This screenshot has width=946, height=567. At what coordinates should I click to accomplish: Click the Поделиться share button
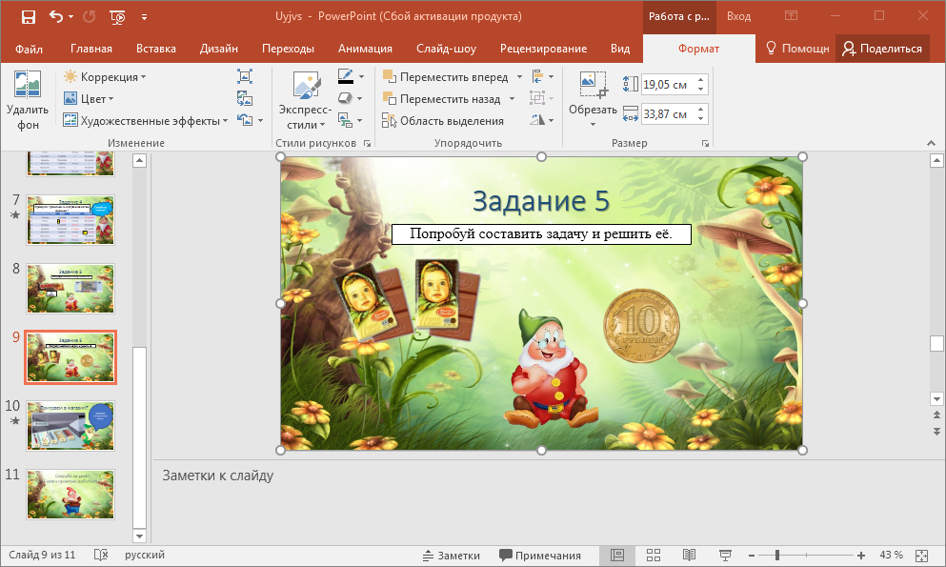(x=882, y=49)
